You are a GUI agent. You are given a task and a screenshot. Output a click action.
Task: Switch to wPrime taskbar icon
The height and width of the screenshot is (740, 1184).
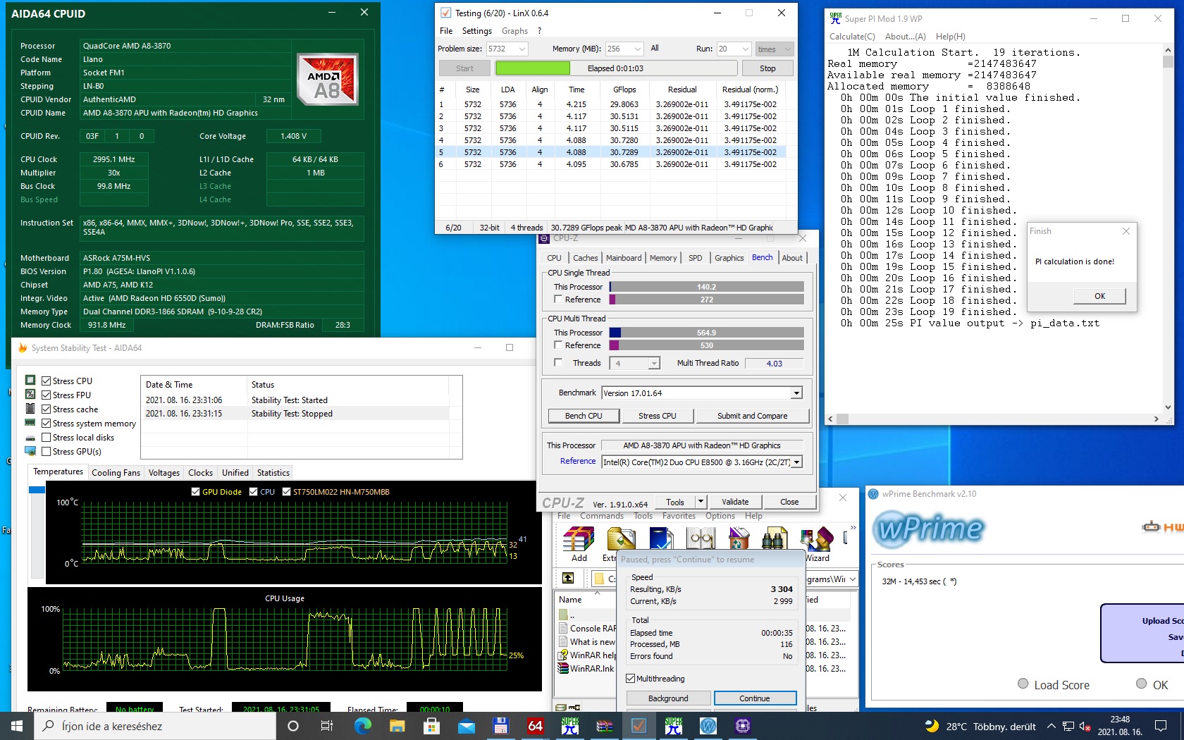coord(708,726)
